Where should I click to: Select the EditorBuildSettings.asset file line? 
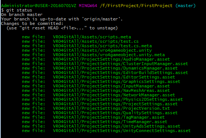(x=105, y=73)
